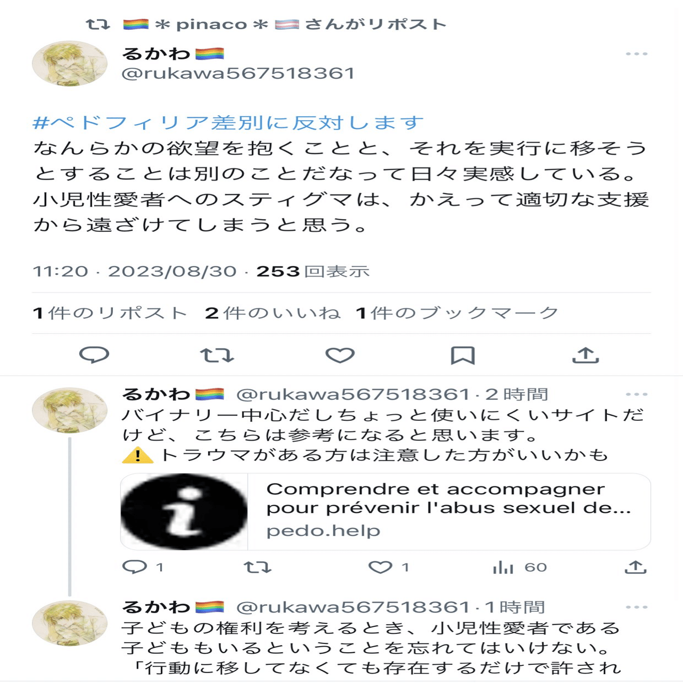The height and width of the screenshot is (683, 683).
Task: Open るかわ's profile avatar on main tweet
Action: tap(69, 63)
